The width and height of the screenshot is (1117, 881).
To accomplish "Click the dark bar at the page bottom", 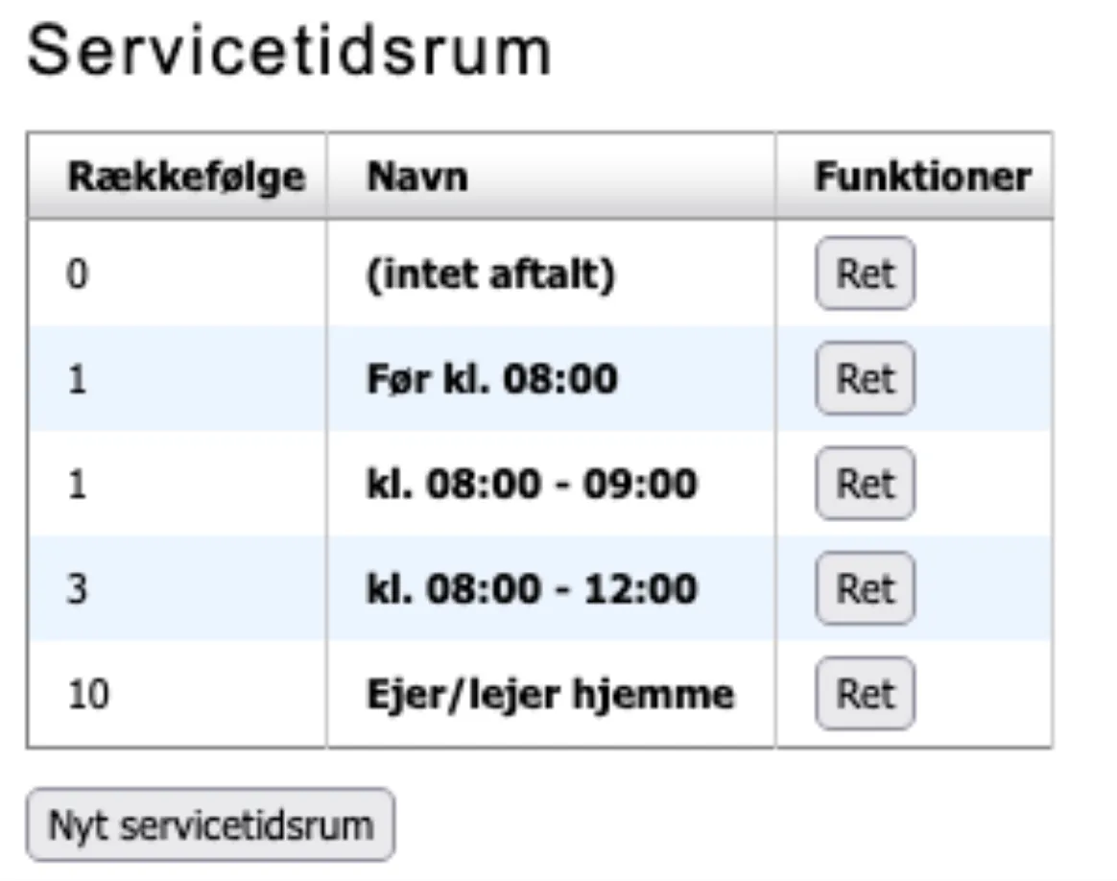I will click(558, 875).
